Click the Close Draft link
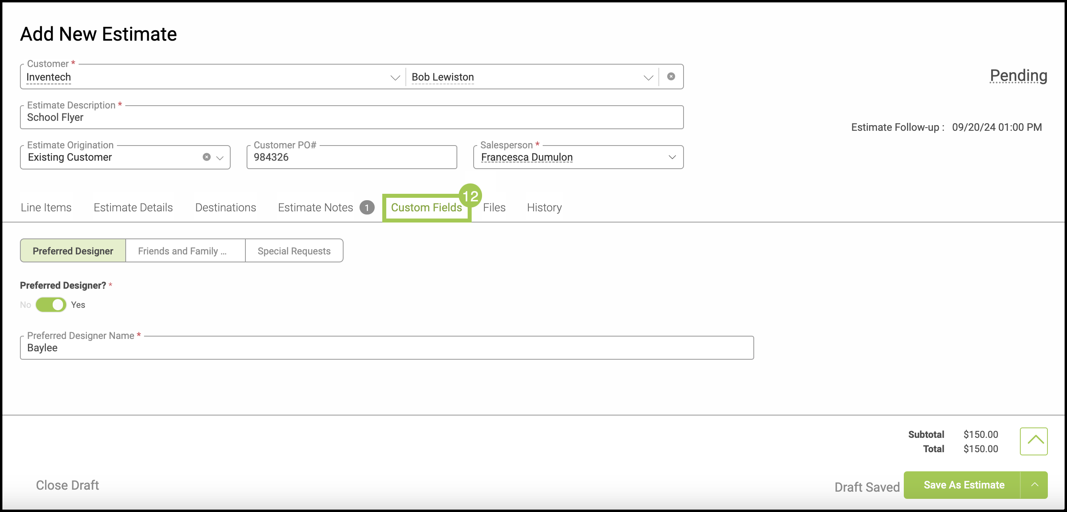The width and height of the screenshot is (1067, 512). (x=67, y=485)
